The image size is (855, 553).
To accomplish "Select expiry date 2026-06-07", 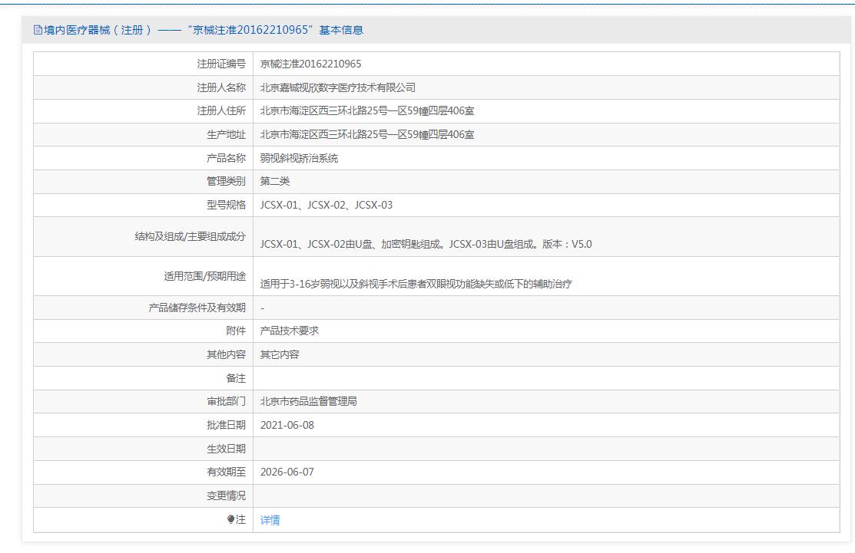I will coord(287,472).
